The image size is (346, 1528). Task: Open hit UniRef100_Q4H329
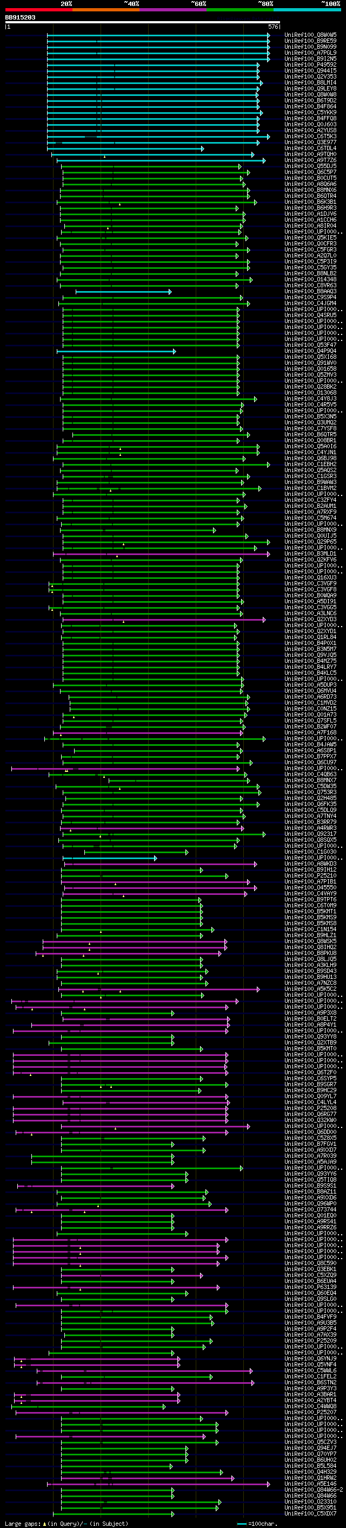[310, 1472]
